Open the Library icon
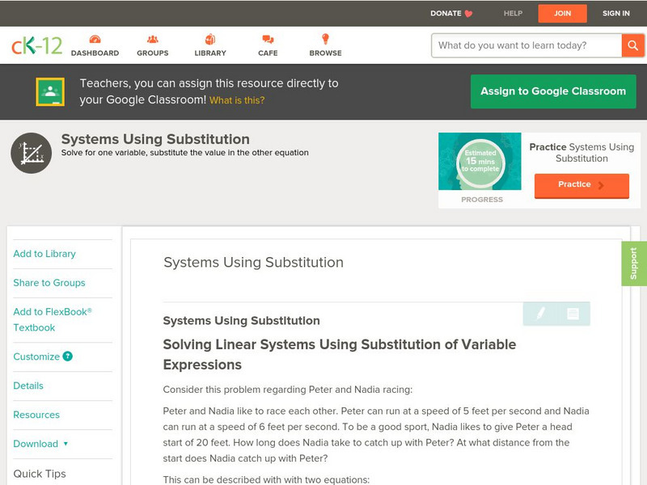647x485 pixels. pos(210,40)
